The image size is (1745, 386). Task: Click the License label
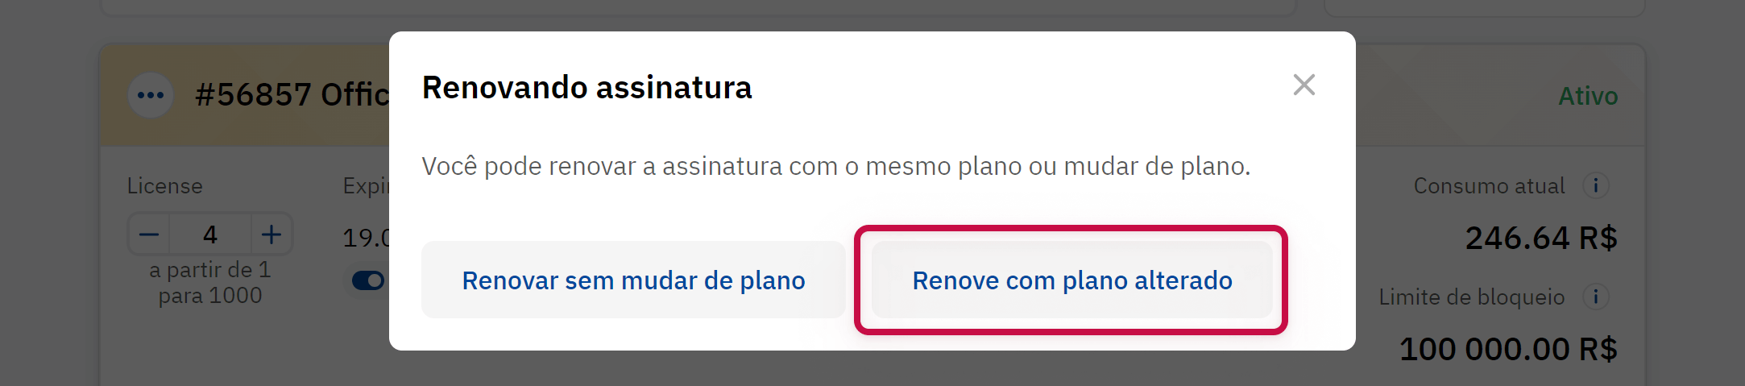pyautogui.click(x=165, y=186)
